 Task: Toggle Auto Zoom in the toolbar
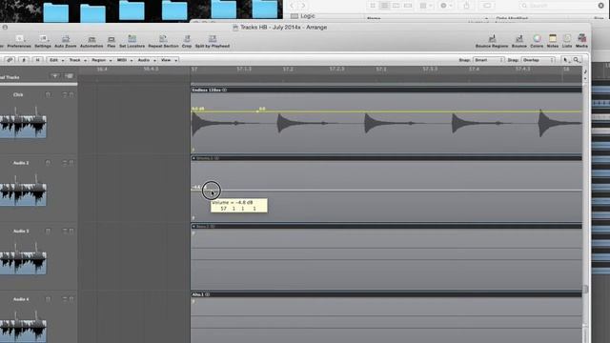(x=66, y=41)
